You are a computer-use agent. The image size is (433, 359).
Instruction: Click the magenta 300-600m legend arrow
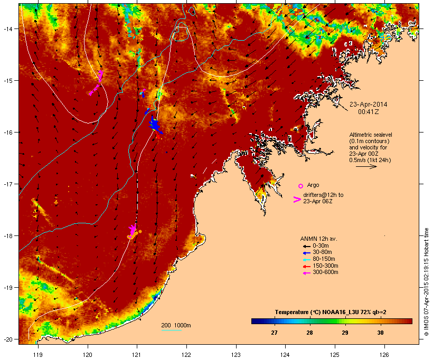click(x=306, y=273)
